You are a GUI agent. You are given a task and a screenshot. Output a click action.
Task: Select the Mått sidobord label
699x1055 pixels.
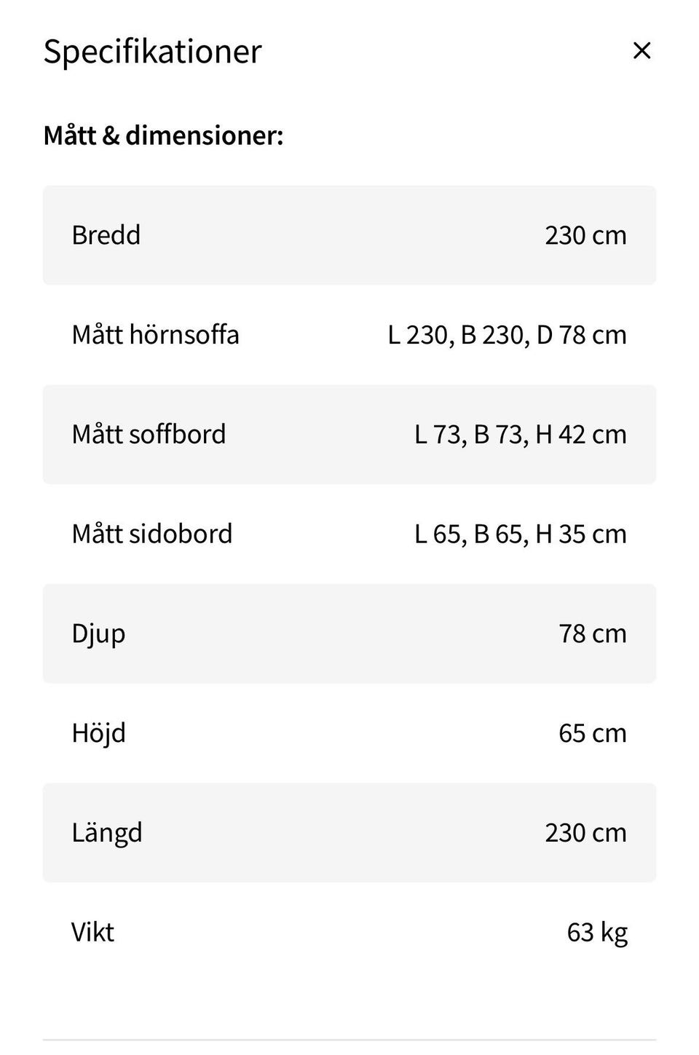(151, 534)
